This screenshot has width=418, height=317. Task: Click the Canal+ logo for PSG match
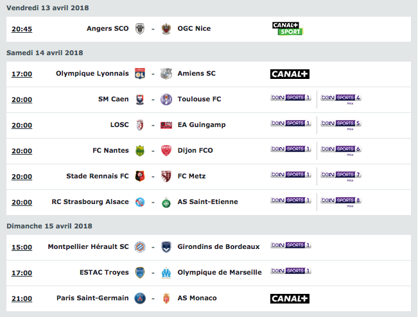tap(290, 298)
